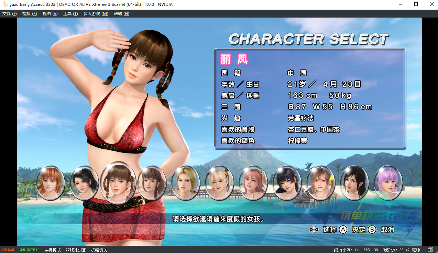The width and height of the screenshot is (438, 253).
Task: Click the 取消 cancel label
Action: tap(387, 230)
